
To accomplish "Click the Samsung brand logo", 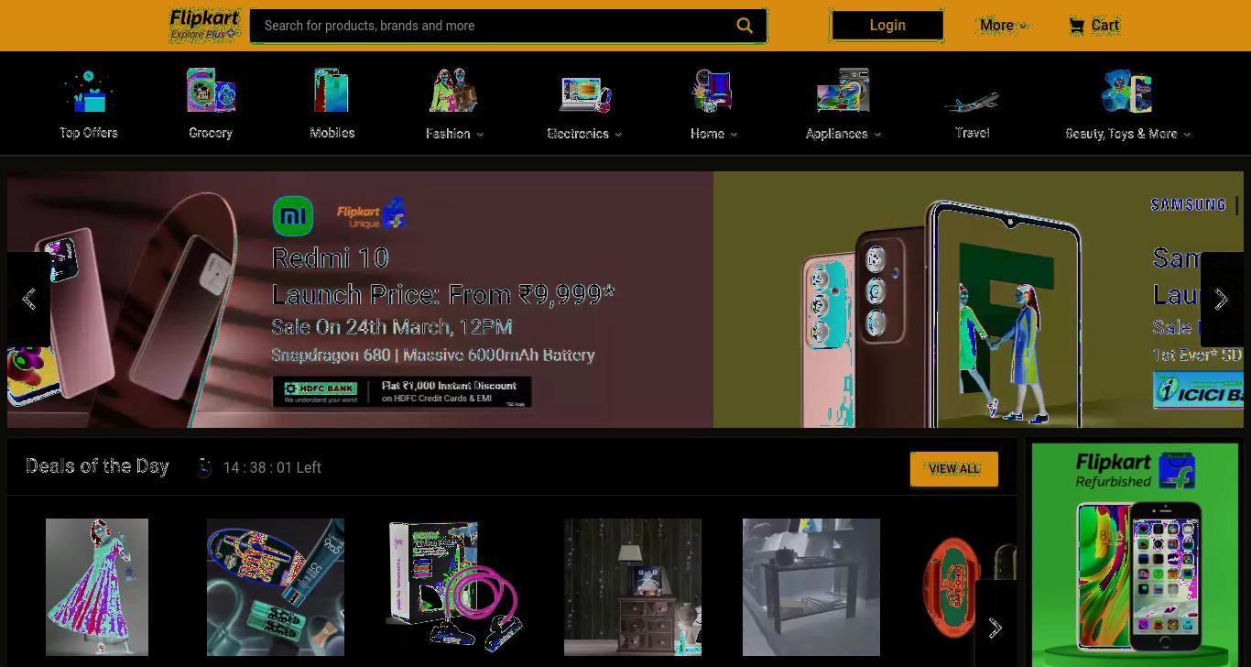I will click(1189, 204).
